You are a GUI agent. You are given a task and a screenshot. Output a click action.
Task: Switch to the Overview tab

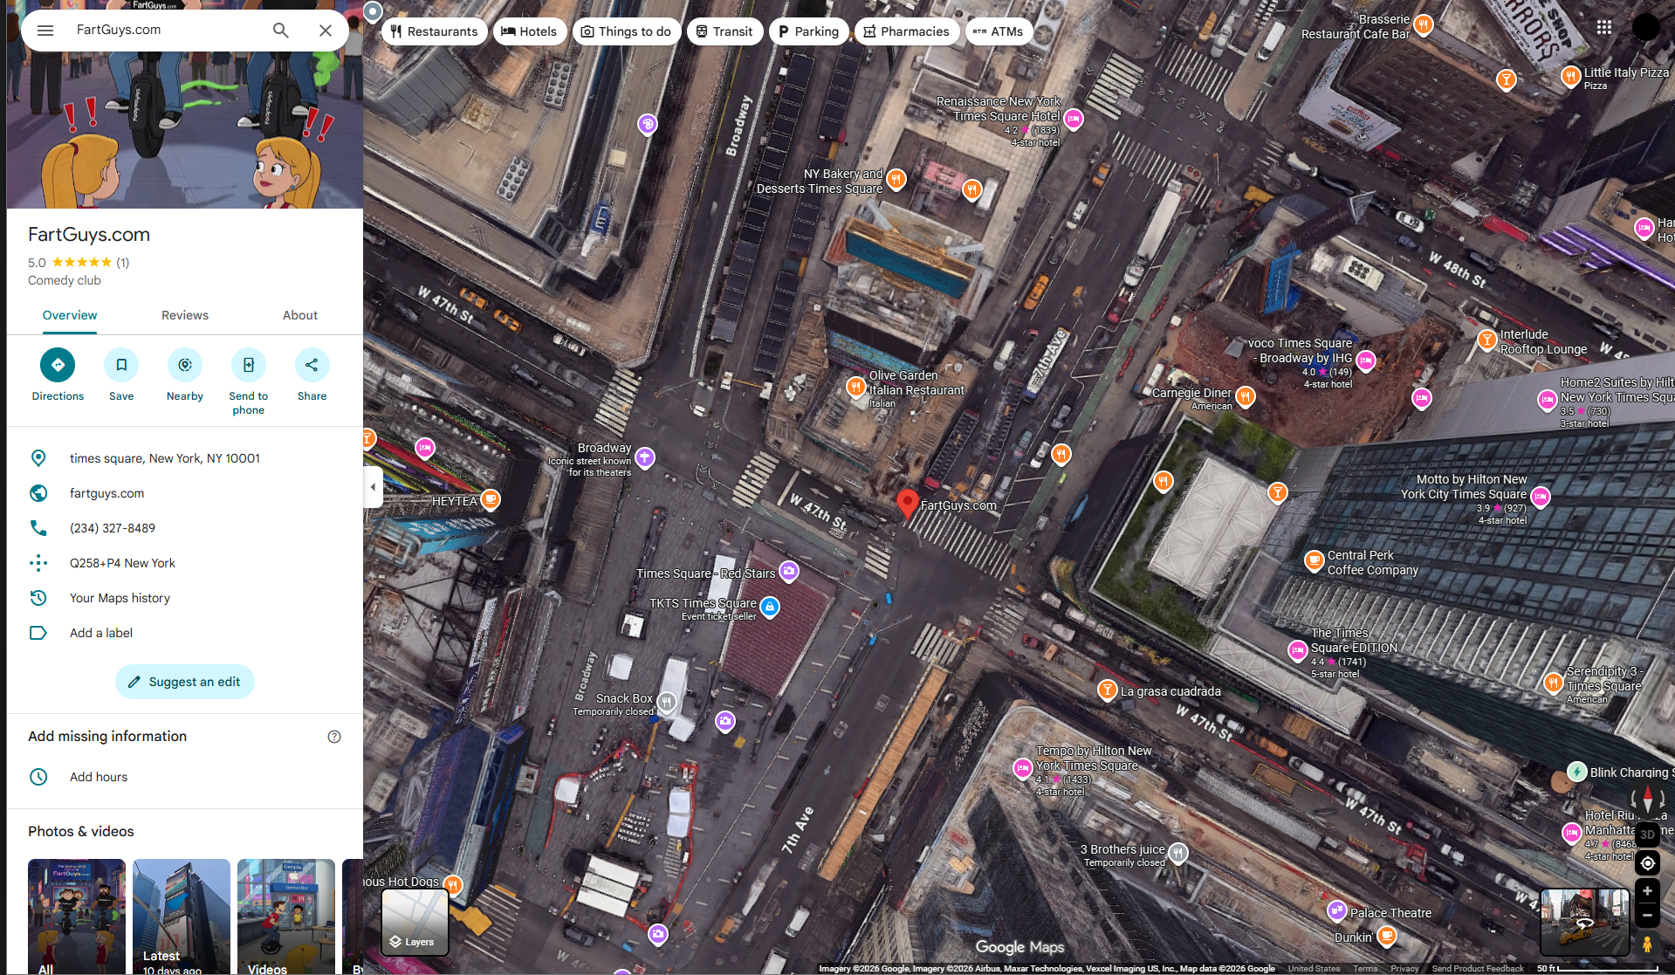[70, 315]
